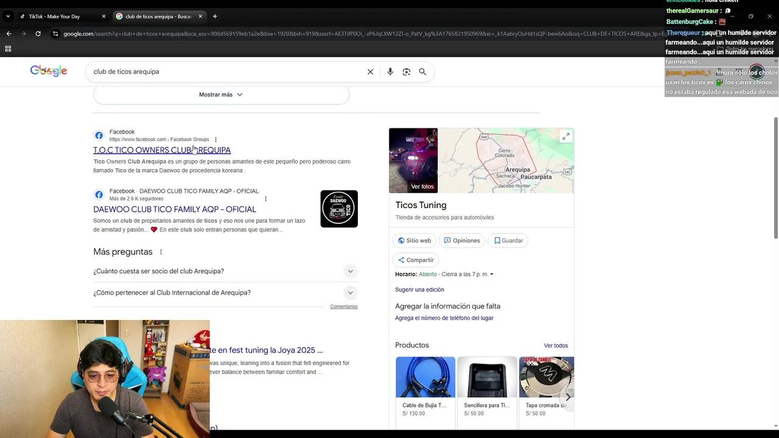Expand question about cost of club Arequipa membership

(225, 271)
